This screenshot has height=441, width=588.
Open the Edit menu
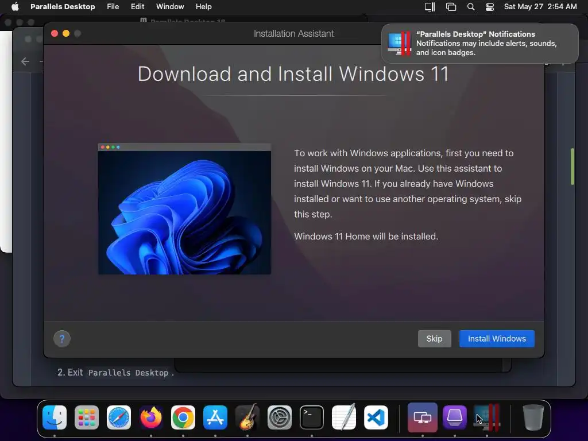coord(137,6)
